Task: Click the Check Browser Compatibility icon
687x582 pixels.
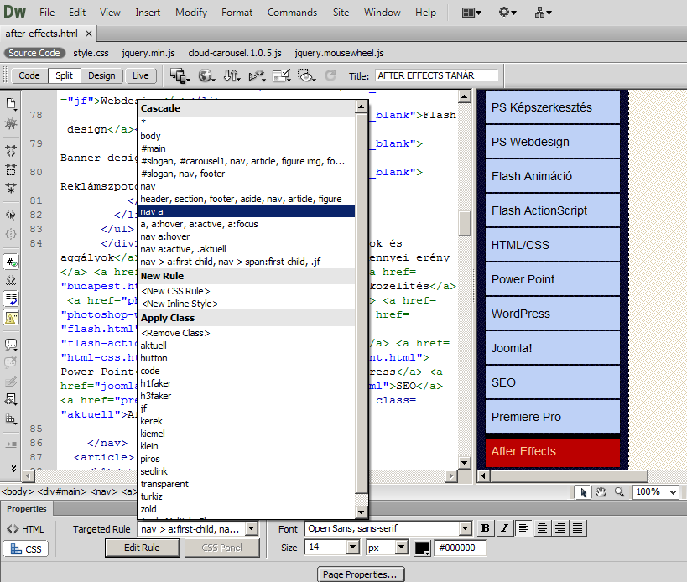Action: coord(281,75)
